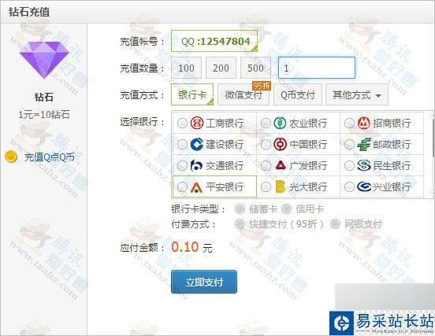Select 农业银行 radio button
The height and width of the screenshot is (336, 435).
266,123
